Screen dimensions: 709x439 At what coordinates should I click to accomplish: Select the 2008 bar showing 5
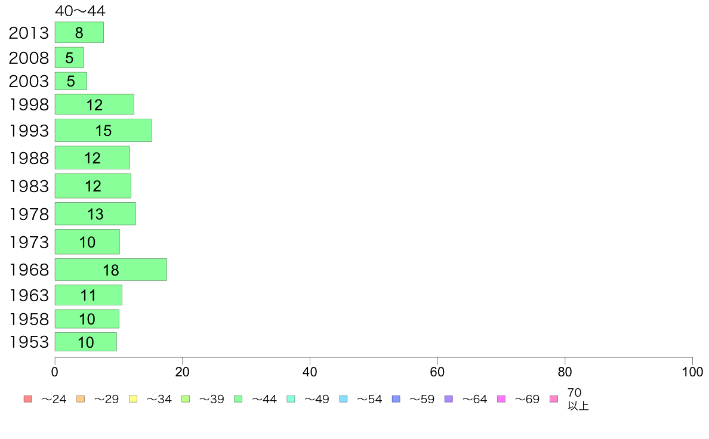point(70,57)
